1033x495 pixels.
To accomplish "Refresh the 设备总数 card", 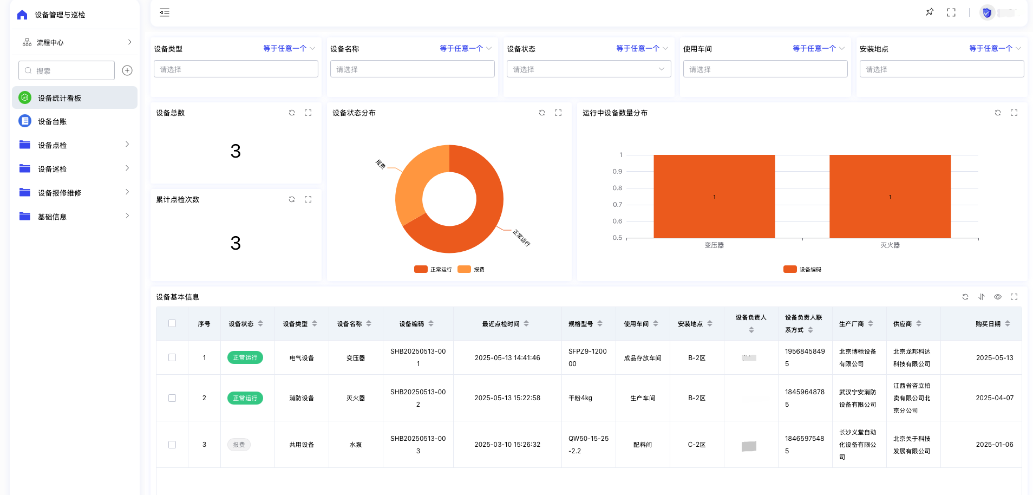I will (292, 113).
